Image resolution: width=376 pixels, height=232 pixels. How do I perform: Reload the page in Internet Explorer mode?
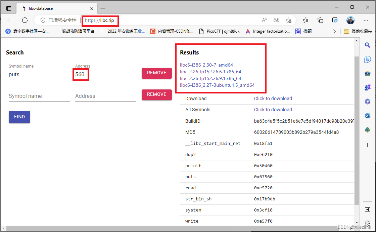pos(335,20)
